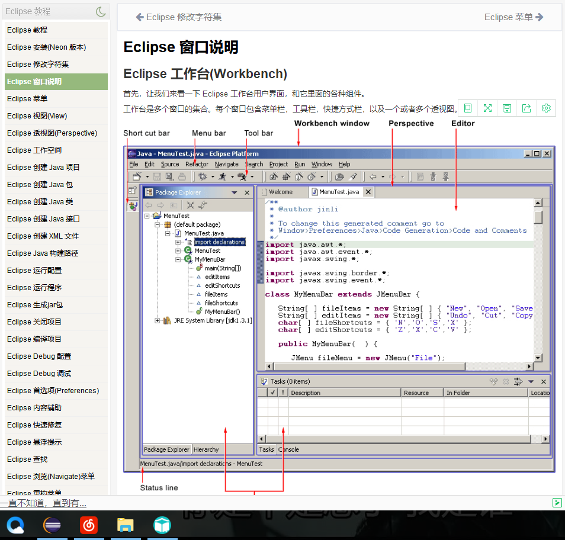Click Edit menu in the Eclipse screenshot
The width and height of the screenshot is (565, 540).
coord(149,164)
